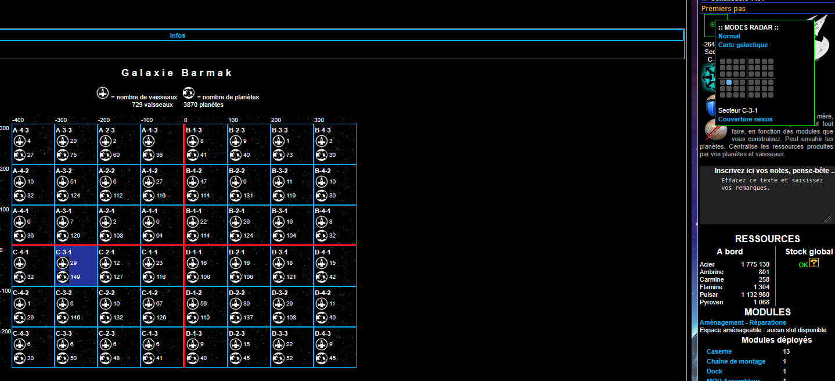The width and height of the screenshot is (835, 381).
Task: Click the ship icon in sector C-3-1
Action: pyautogui.click(x=63, y=263)
